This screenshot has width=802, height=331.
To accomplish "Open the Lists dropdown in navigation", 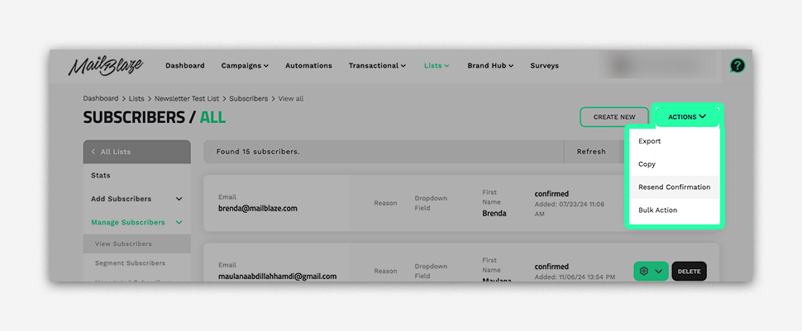I will pyautogui.click(x=437, y=66).
